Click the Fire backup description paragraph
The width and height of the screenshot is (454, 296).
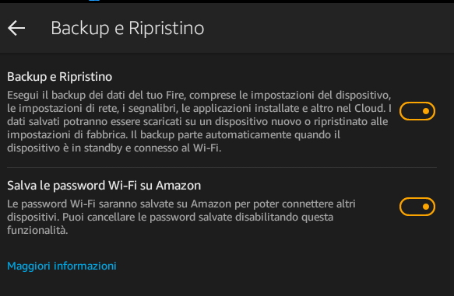(199, 121)
